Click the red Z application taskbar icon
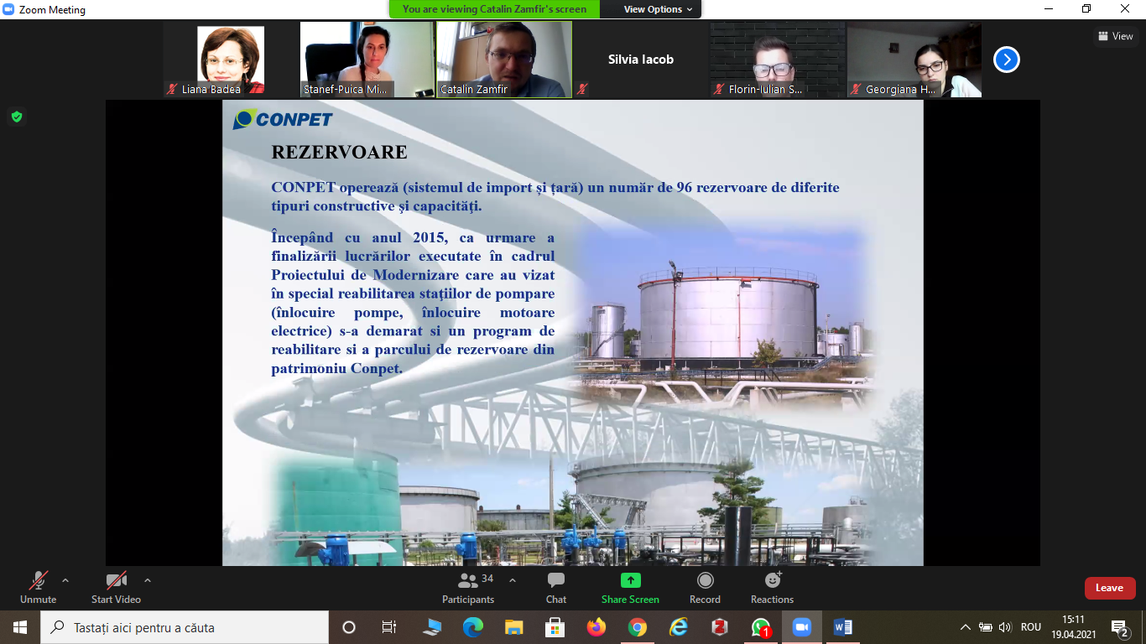This screenshot has width=1146, height=644. 720,627
